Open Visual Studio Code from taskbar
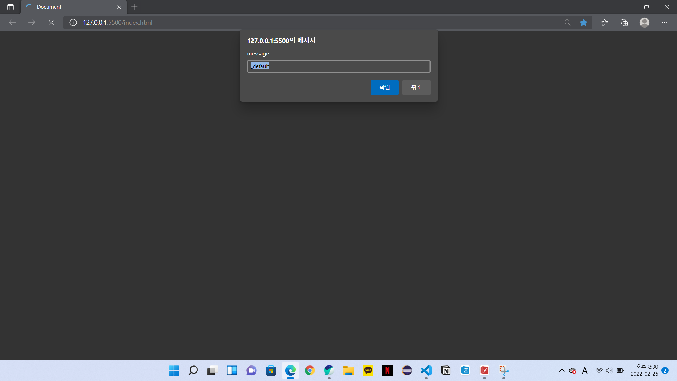This screenshot has width=677, height=381. click(x=426, y=370)
